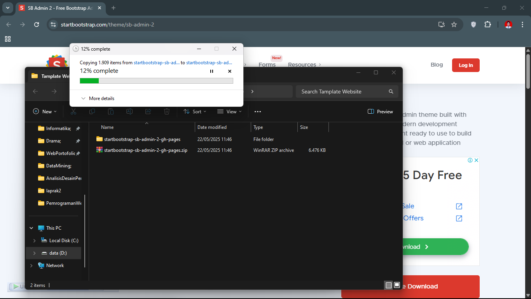Viewport: 531px width, 299px height.
Task: Pause the file copy operation
Action: click(211, 71)
